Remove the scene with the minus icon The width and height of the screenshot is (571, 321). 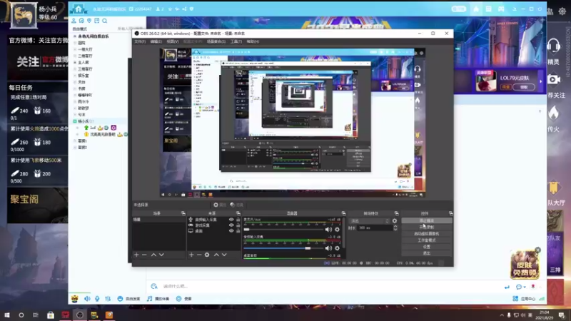(x=145, y=255)
